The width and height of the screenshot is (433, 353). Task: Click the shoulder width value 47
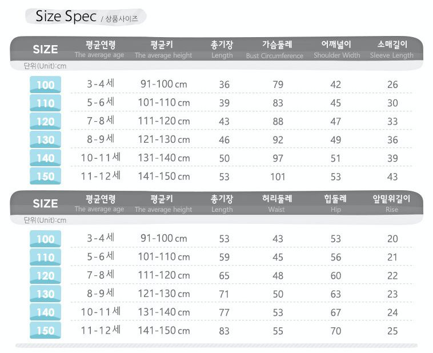[335, 122]
